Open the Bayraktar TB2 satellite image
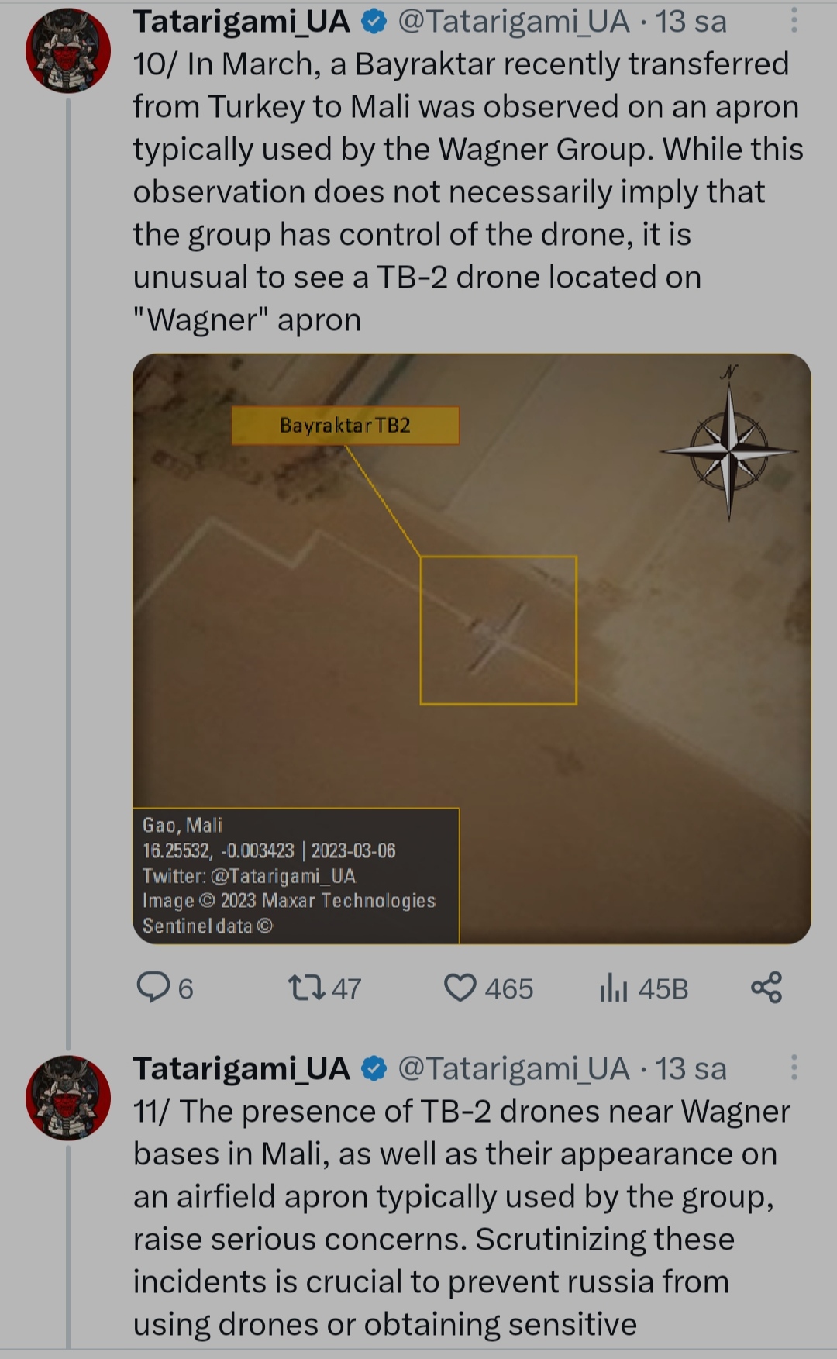This screenshot has width=837, height=1359. (471, 648)
